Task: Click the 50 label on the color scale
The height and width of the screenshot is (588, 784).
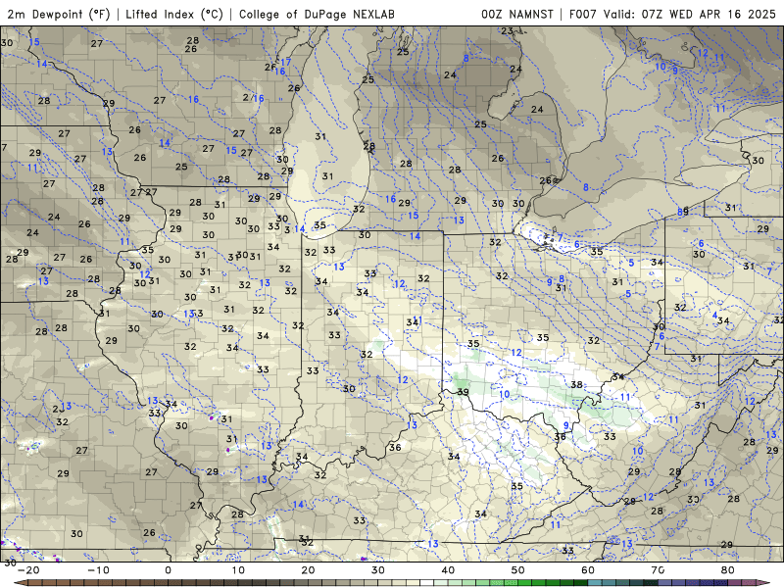Action: click(518, 570)
